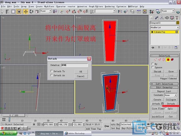Open the Select by Name tool

point(8,11)
